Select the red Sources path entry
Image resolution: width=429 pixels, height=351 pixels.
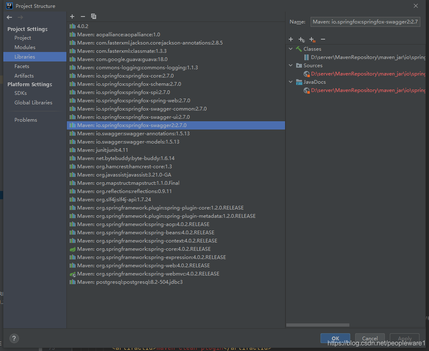click(368, 74)
